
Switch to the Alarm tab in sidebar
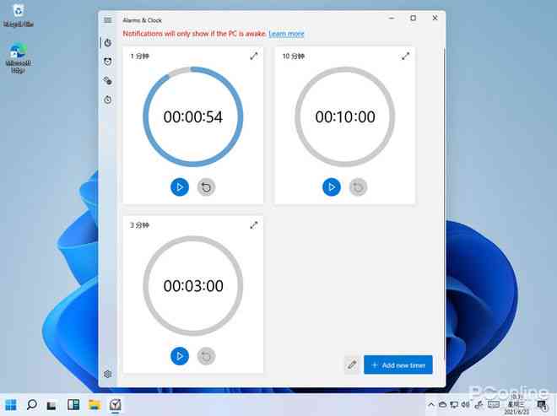[x=108, y=62]
